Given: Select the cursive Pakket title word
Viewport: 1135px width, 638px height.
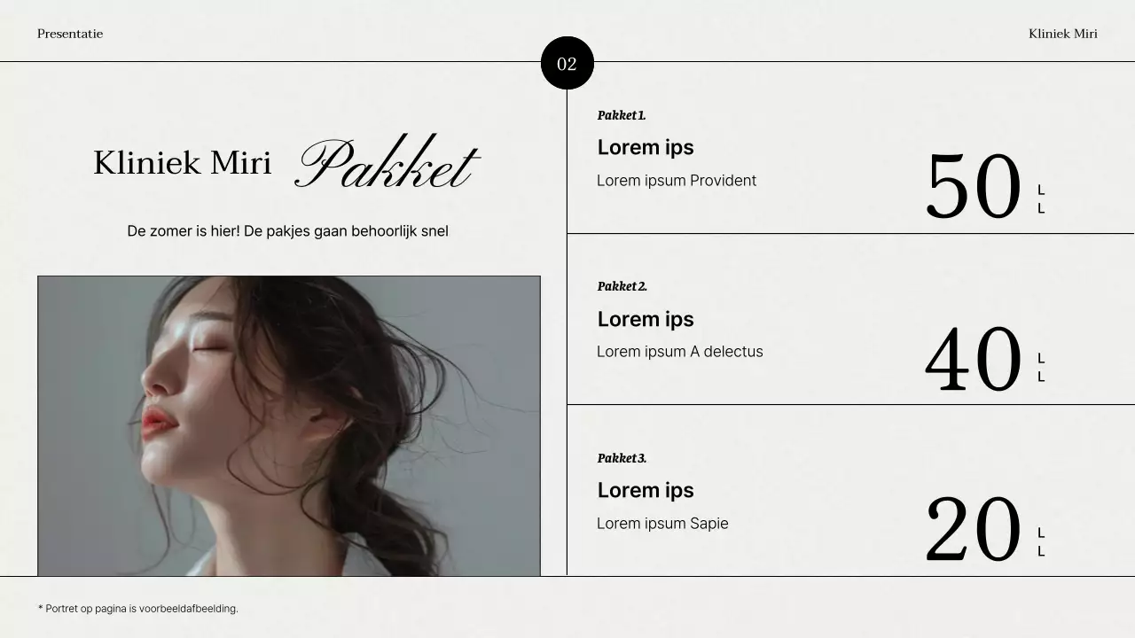Looking at the screenshot, I should click(x=387, y=164).
